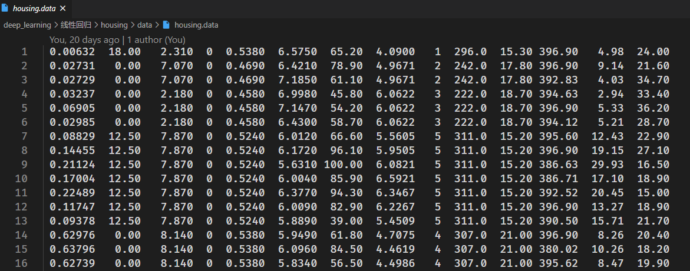The image size is (690, 271).
Task: Click the value 100.00 on line 9
Action: click(x=344, y=164)
